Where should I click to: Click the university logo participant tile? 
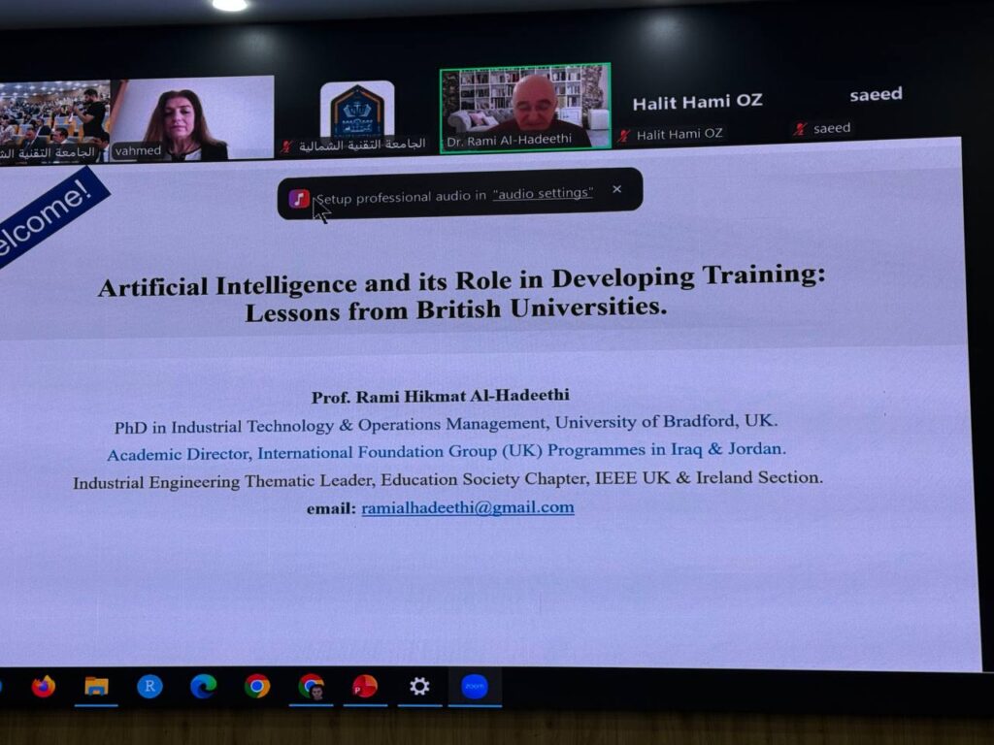coord(357,116)
